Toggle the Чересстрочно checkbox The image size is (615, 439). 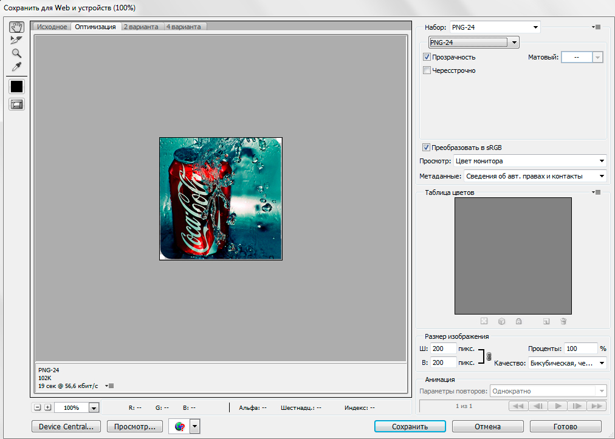(x=427, y=70)
